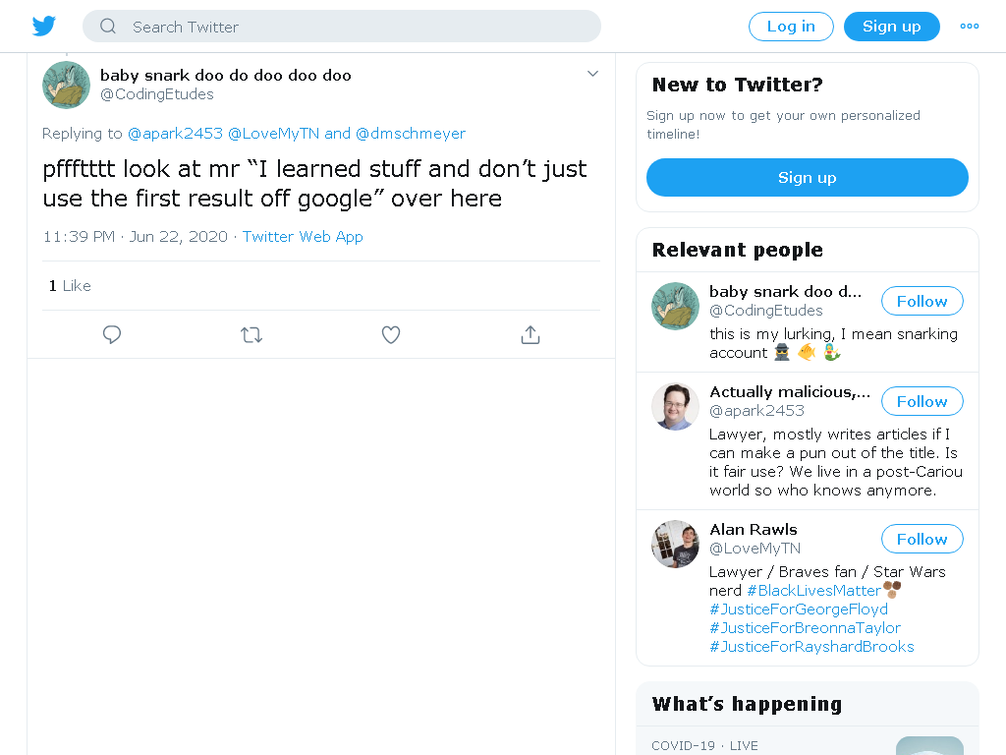This screenshot has width=1006, height=755.
Task: Click Sign up in New to Twitter panel
Action: [808, 177]
